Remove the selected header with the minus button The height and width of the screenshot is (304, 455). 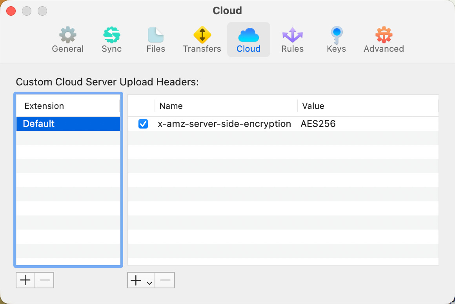tap(165, 280)
